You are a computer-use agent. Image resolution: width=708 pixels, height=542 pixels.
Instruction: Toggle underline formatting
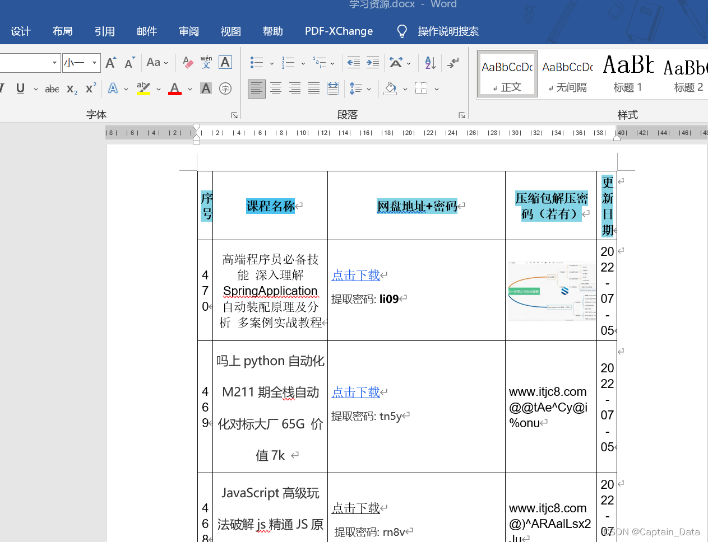pos(21,88)
